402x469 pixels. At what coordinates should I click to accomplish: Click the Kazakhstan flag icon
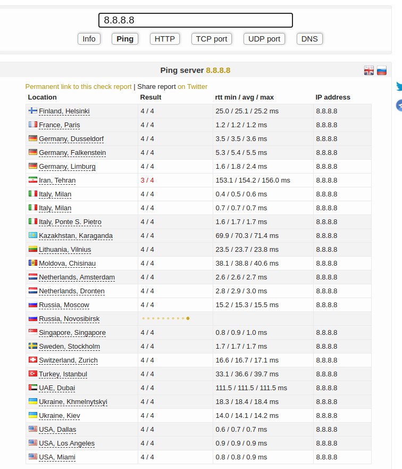[33, 235]
